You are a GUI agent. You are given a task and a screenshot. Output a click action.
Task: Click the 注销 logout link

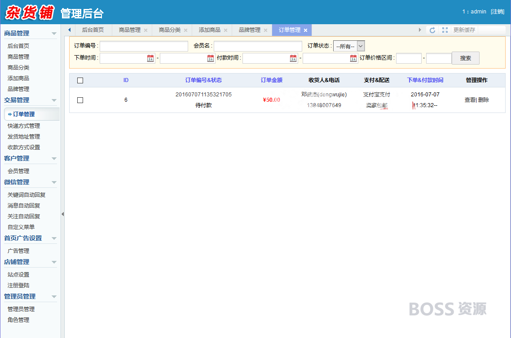tap(498, 12)
